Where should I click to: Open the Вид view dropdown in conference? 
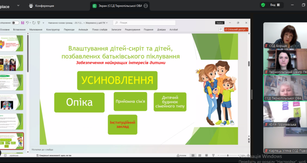(274, 5)
